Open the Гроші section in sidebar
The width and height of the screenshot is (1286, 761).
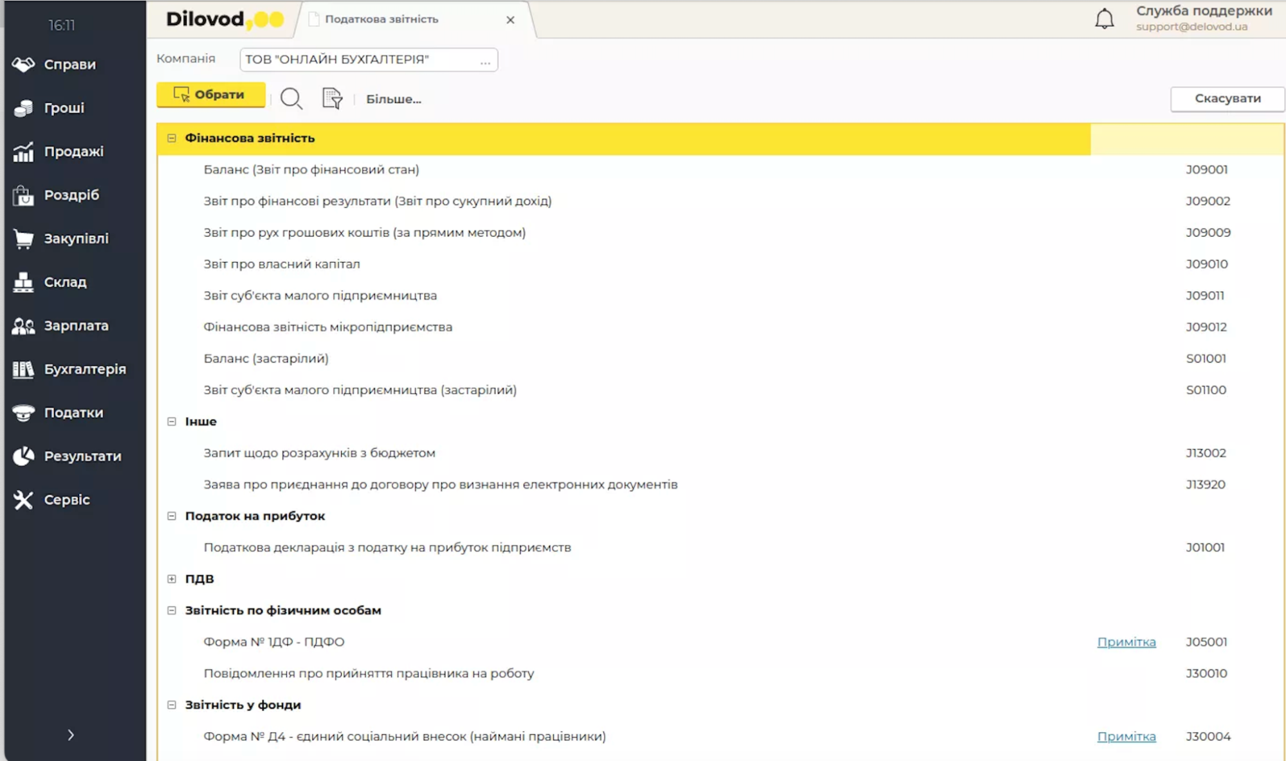point(62,107)
